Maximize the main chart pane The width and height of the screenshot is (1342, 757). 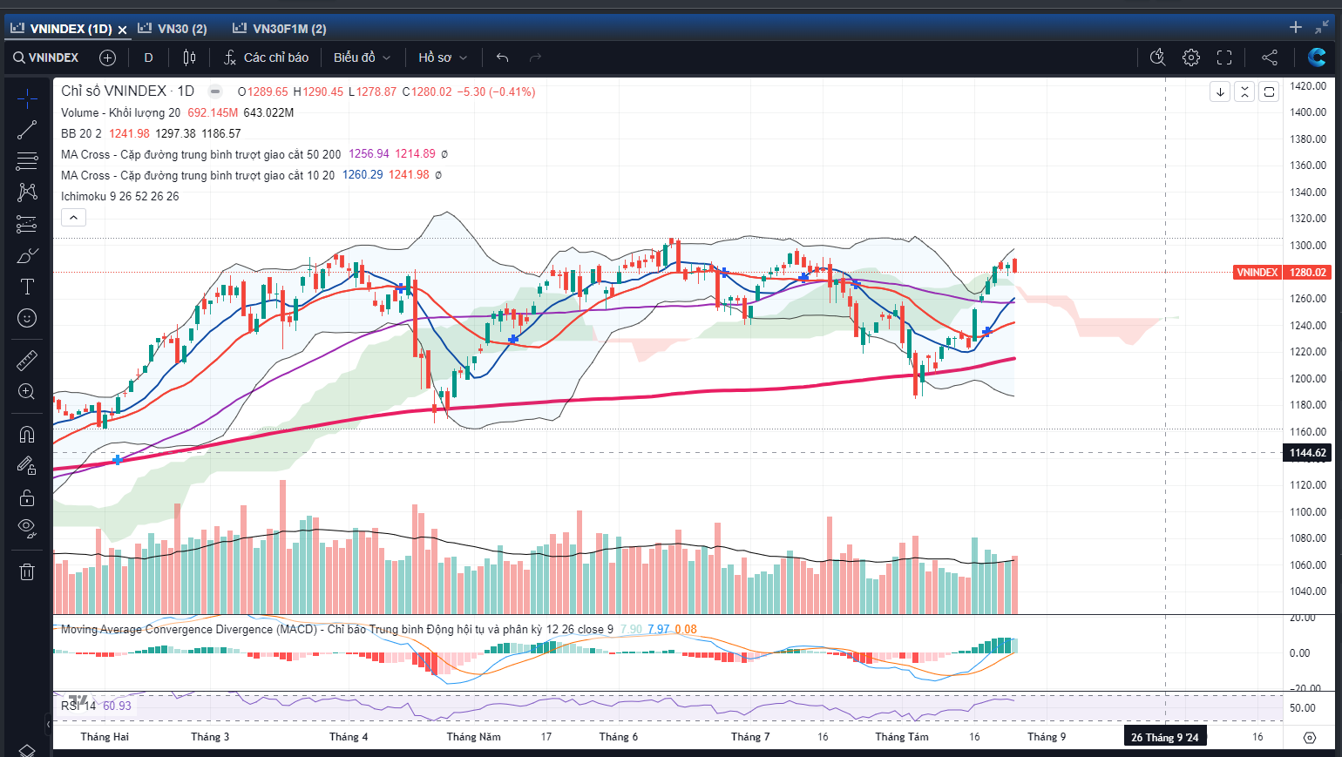pyautogui.click(x=1270, y=91)
